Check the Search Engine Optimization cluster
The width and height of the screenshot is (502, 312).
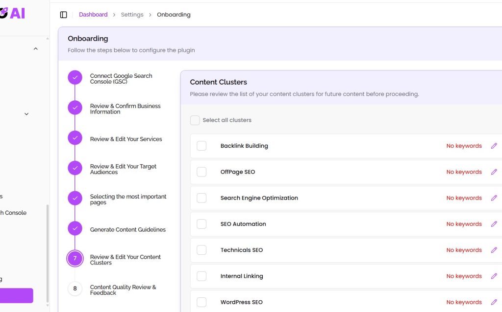pos(201,198)
